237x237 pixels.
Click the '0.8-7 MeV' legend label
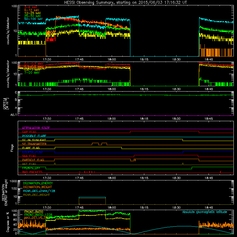(32, 70)
